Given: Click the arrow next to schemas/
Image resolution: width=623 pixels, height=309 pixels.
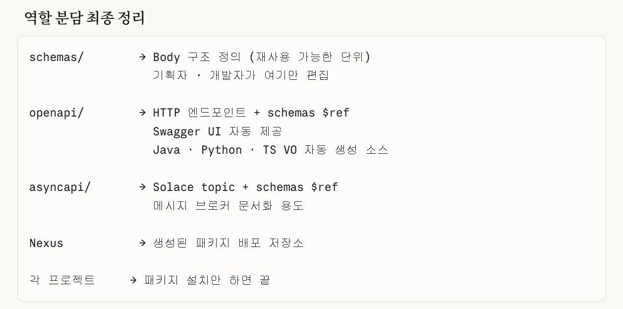Looking at the screenshot, I should (142, 57).
